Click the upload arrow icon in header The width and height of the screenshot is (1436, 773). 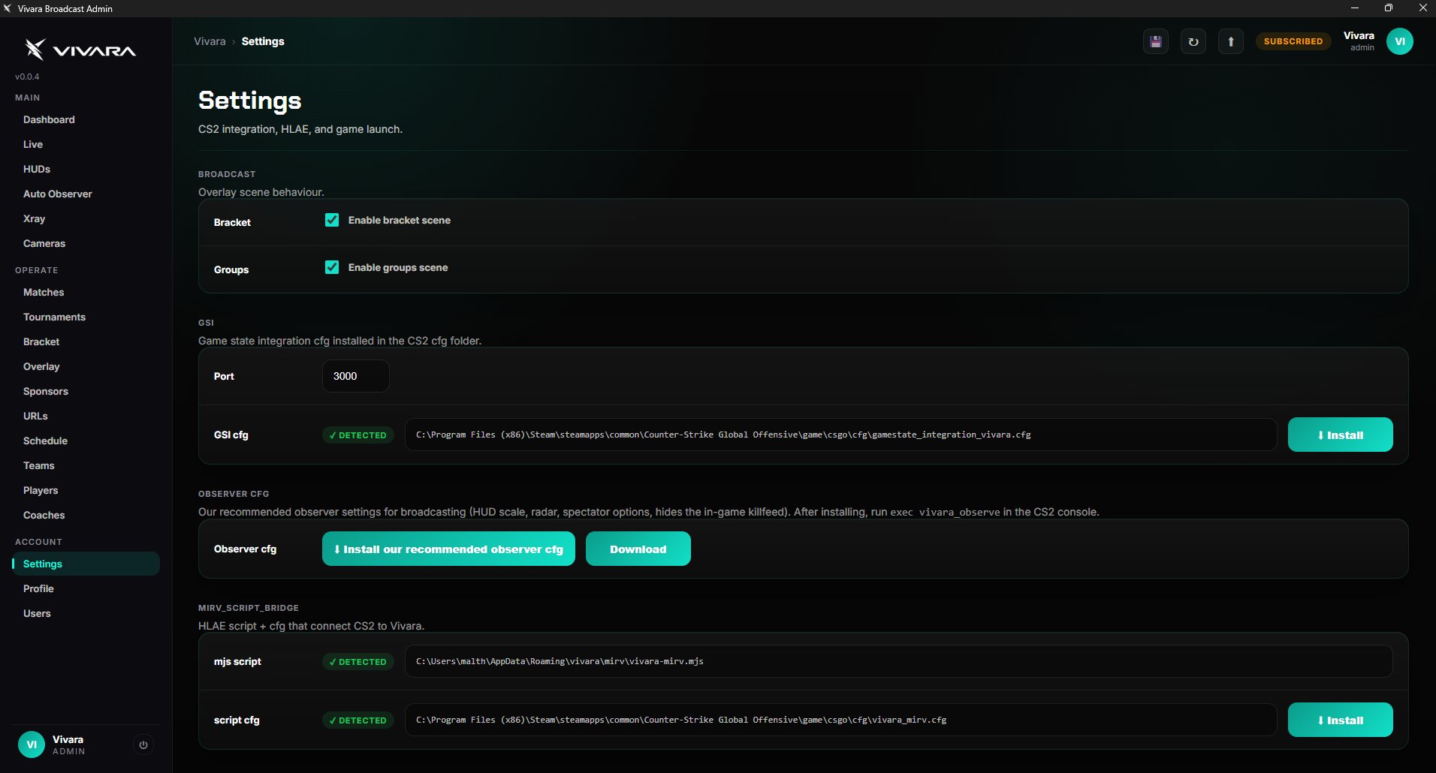tap(1231, 41)
